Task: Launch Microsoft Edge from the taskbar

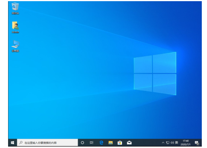Action: click(x=101, y=143)
